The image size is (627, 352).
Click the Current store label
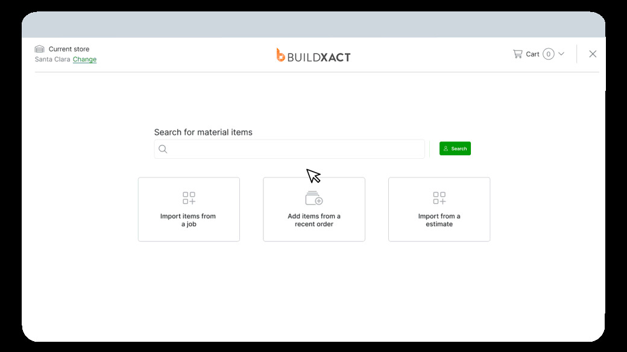pos(70,49)
